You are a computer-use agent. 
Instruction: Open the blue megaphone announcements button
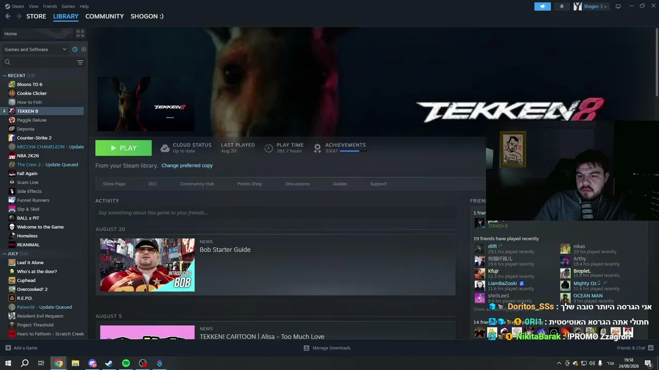tap(542, 6)
